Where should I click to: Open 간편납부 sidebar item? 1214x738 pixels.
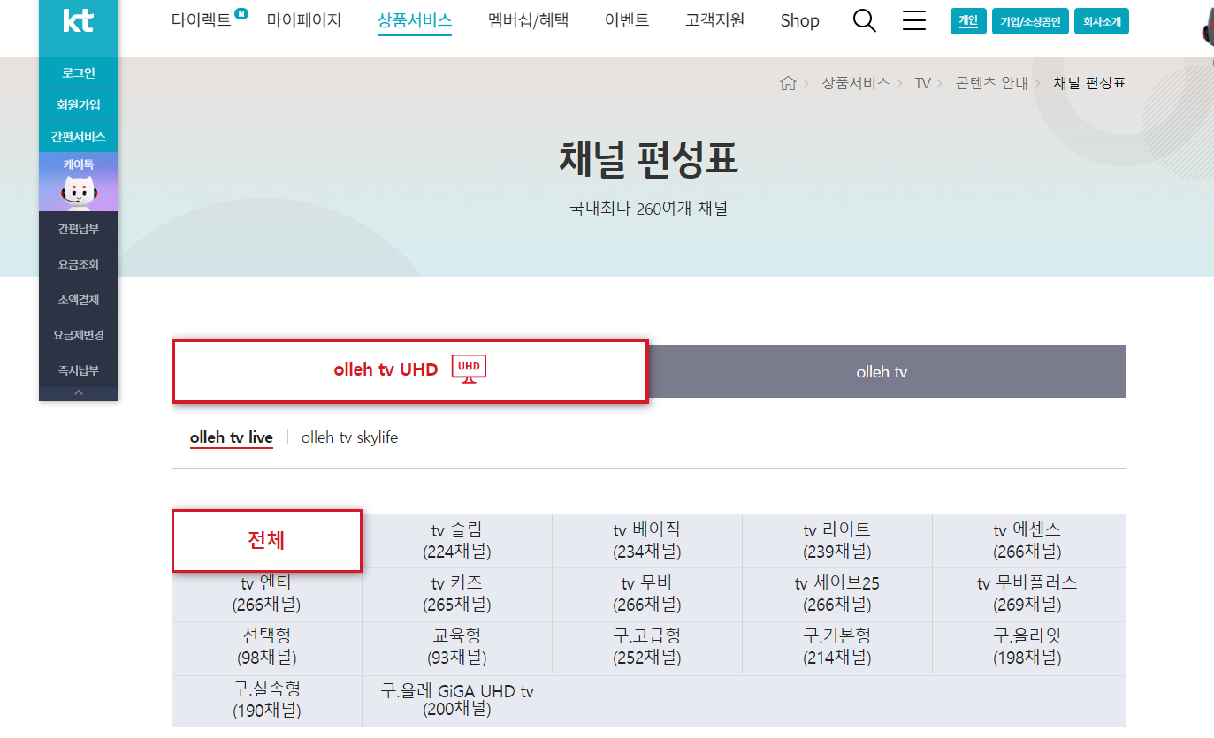click(79, 229)
